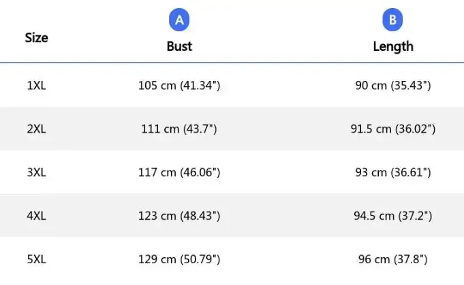The image size is (464, 285).
Task: Click the Length column header
Action: 392,46
